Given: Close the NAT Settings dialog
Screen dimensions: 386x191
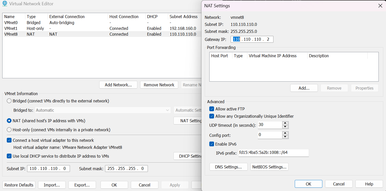Looking at the screenshot, I should pos(380,6).
